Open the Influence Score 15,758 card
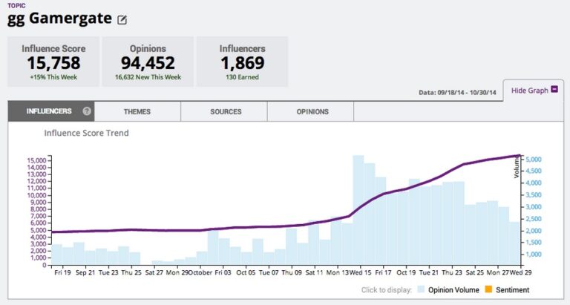 point(53,62)
